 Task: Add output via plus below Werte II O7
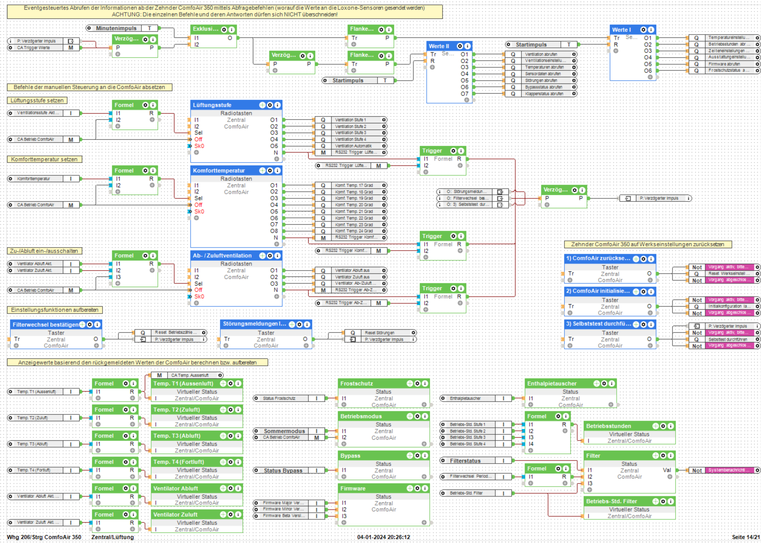pos(466,100)
